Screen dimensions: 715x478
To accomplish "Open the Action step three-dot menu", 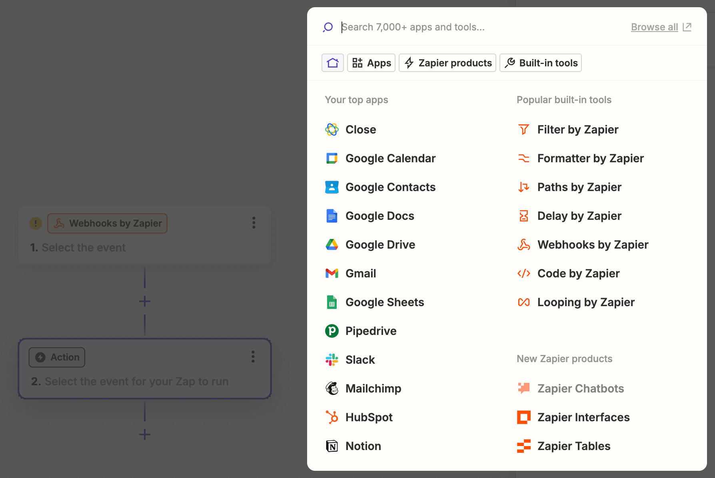I will point(253,357).
